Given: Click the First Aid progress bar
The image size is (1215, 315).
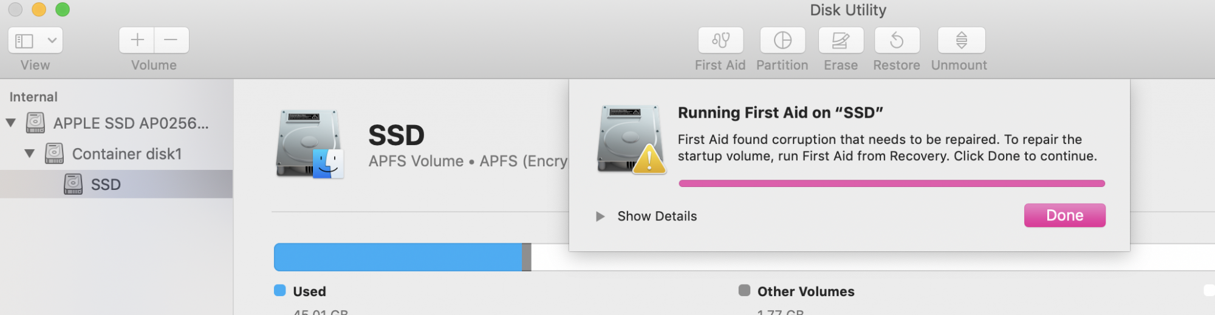Looking at the screenshot, I should click(891, 183).
